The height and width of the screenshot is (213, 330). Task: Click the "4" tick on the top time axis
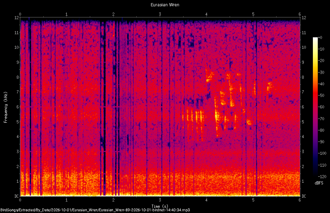pyautogui.click(x=207, y=14)
